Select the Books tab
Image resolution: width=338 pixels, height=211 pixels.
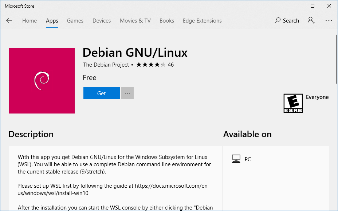[167, 21]
